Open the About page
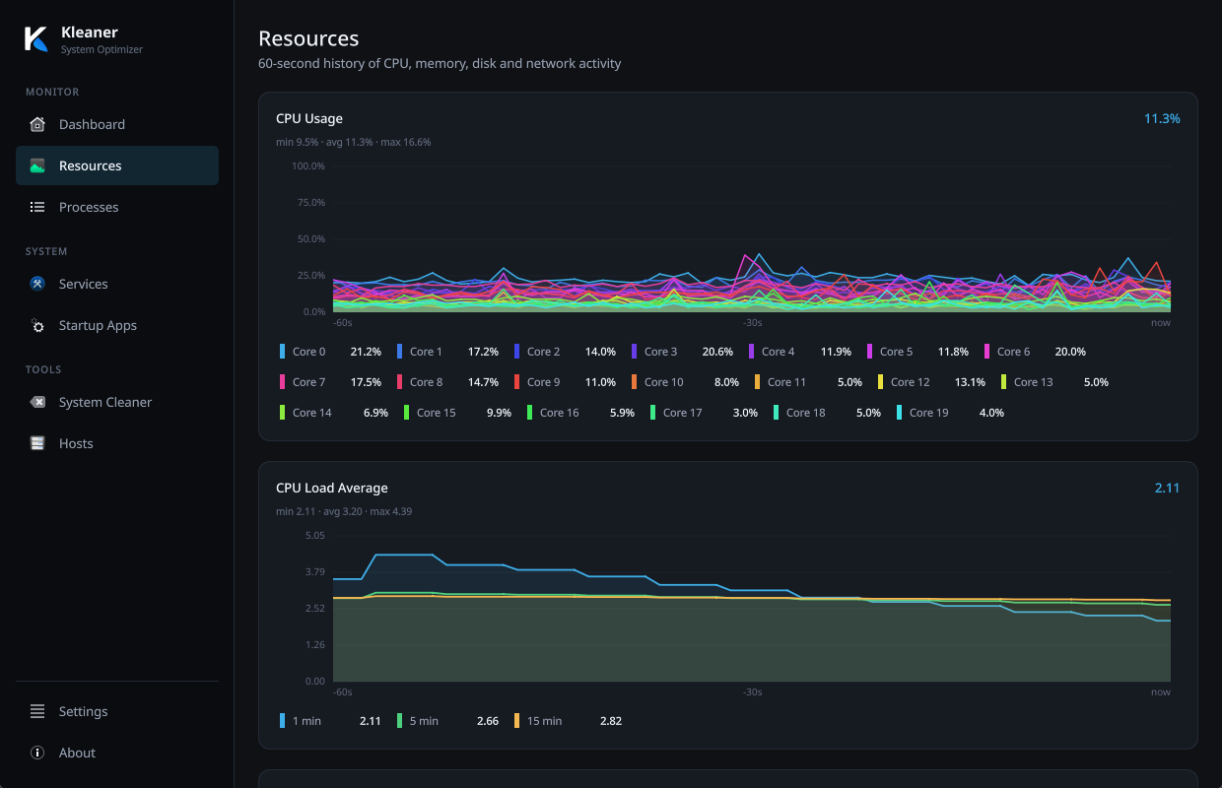This screenshot has width=1222, height=788. coord(117,753)
